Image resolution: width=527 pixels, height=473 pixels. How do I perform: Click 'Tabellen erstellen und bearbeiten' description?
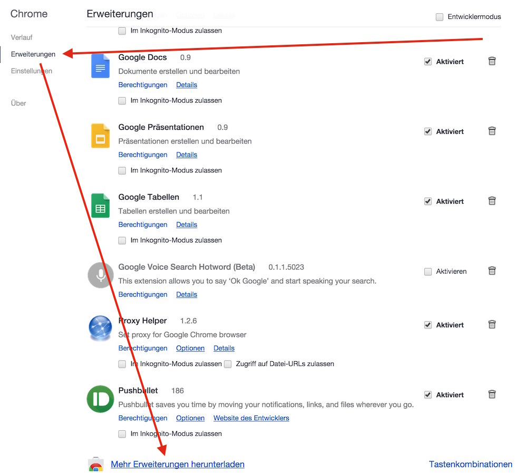tap(174, 211)
